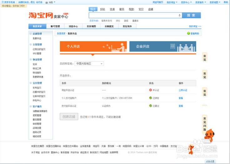
Task: Select the 我是卖家 navigation tab
Action: [x=38, y=26]
